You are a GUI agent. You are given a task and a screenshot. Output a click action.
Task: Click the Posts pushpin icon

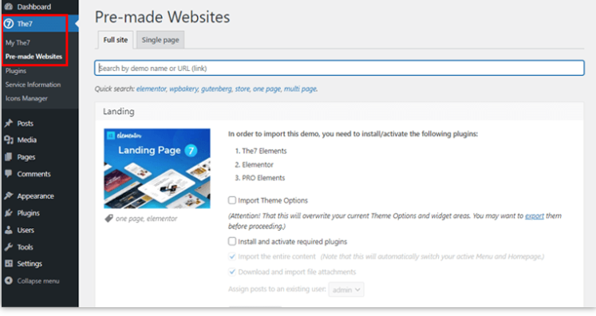point(9,123)
